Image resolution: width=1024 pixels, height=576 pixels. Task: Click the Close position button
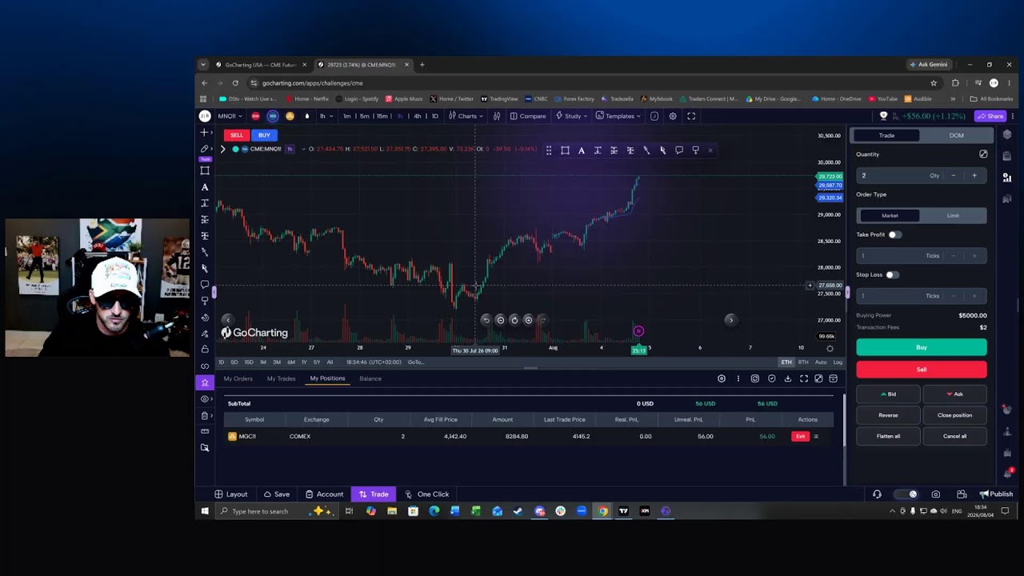coord(954,415)
